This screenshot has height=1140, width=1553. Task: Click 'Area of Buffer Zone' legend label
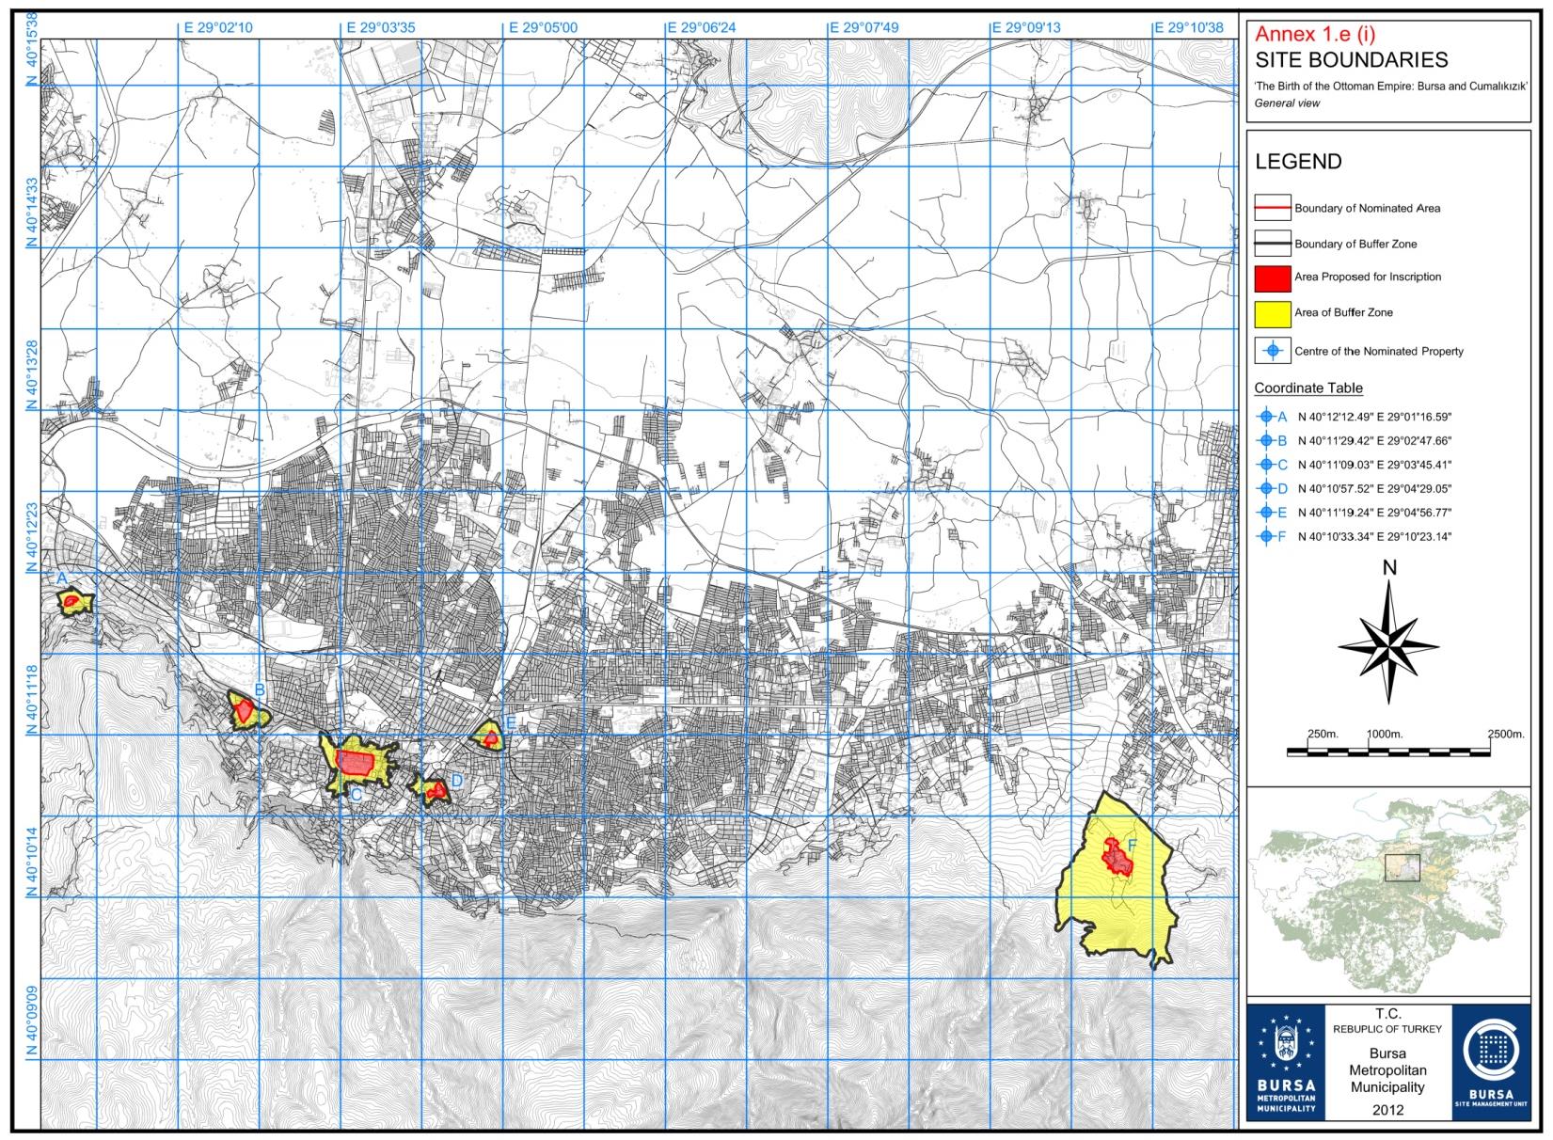pos(1343,312)
